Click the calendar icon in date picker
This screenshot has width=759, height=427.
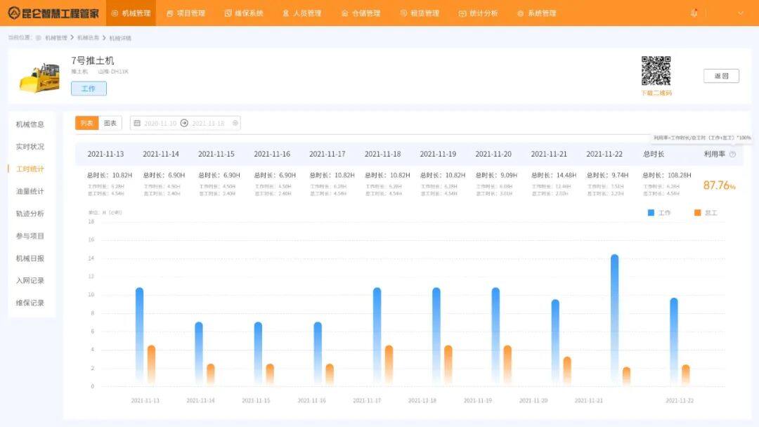point(137,123)
